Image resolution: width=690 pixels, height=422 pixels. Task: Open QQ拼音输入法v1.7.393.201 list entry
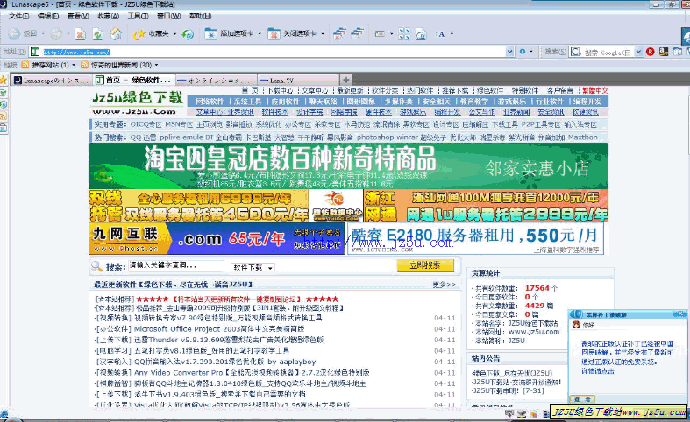click(x=224, y=362)
